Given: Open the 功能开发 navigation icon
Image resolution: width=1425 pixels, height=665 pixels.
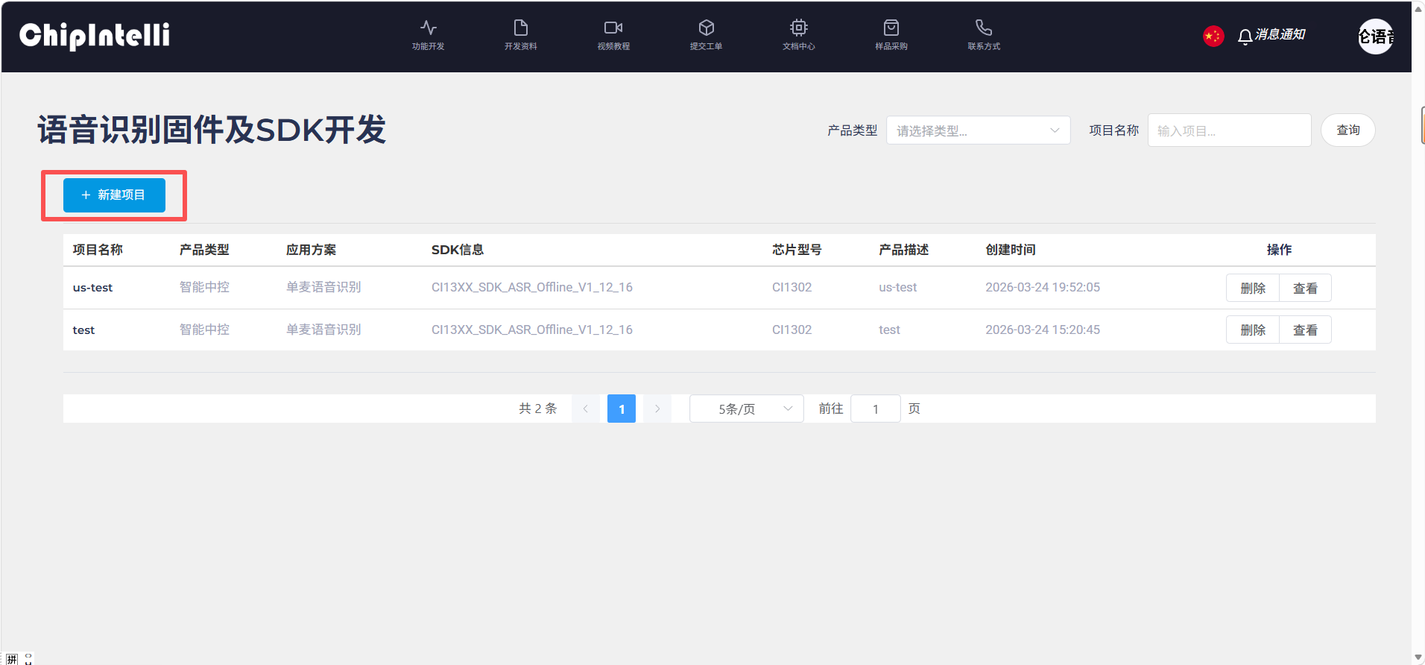Looking at the screenshot, I should click(x=428, y=28).
